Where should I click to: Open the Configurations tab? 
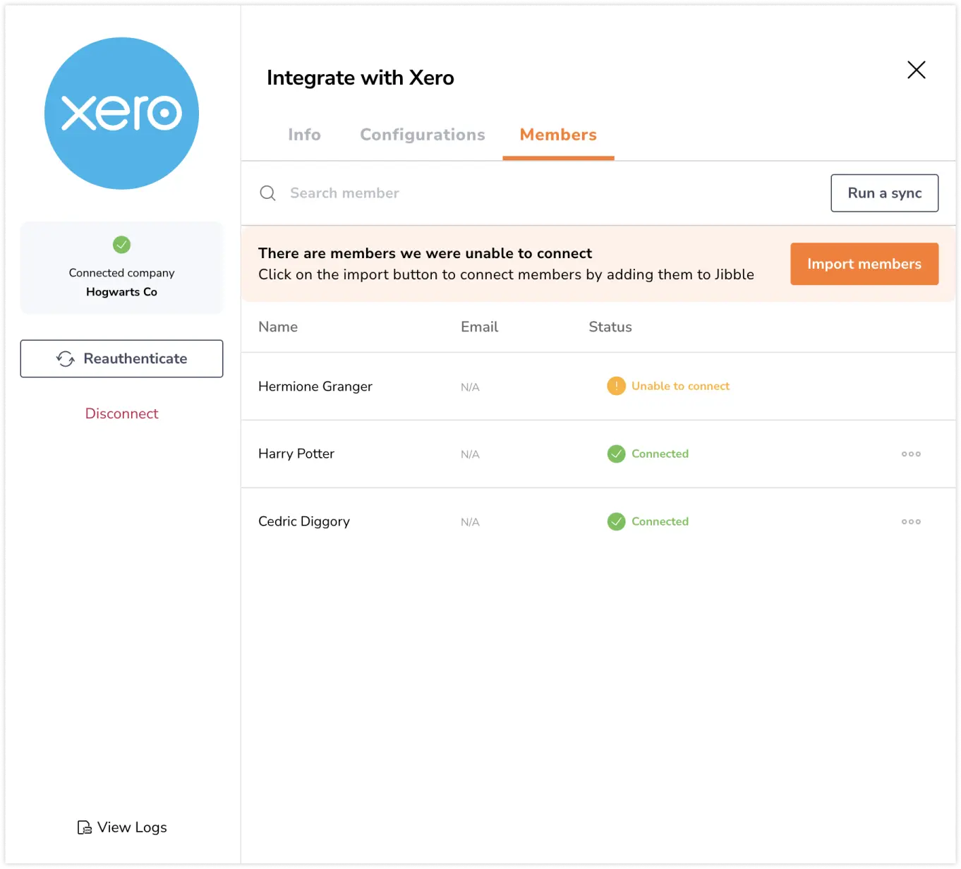tap(423, 135)
